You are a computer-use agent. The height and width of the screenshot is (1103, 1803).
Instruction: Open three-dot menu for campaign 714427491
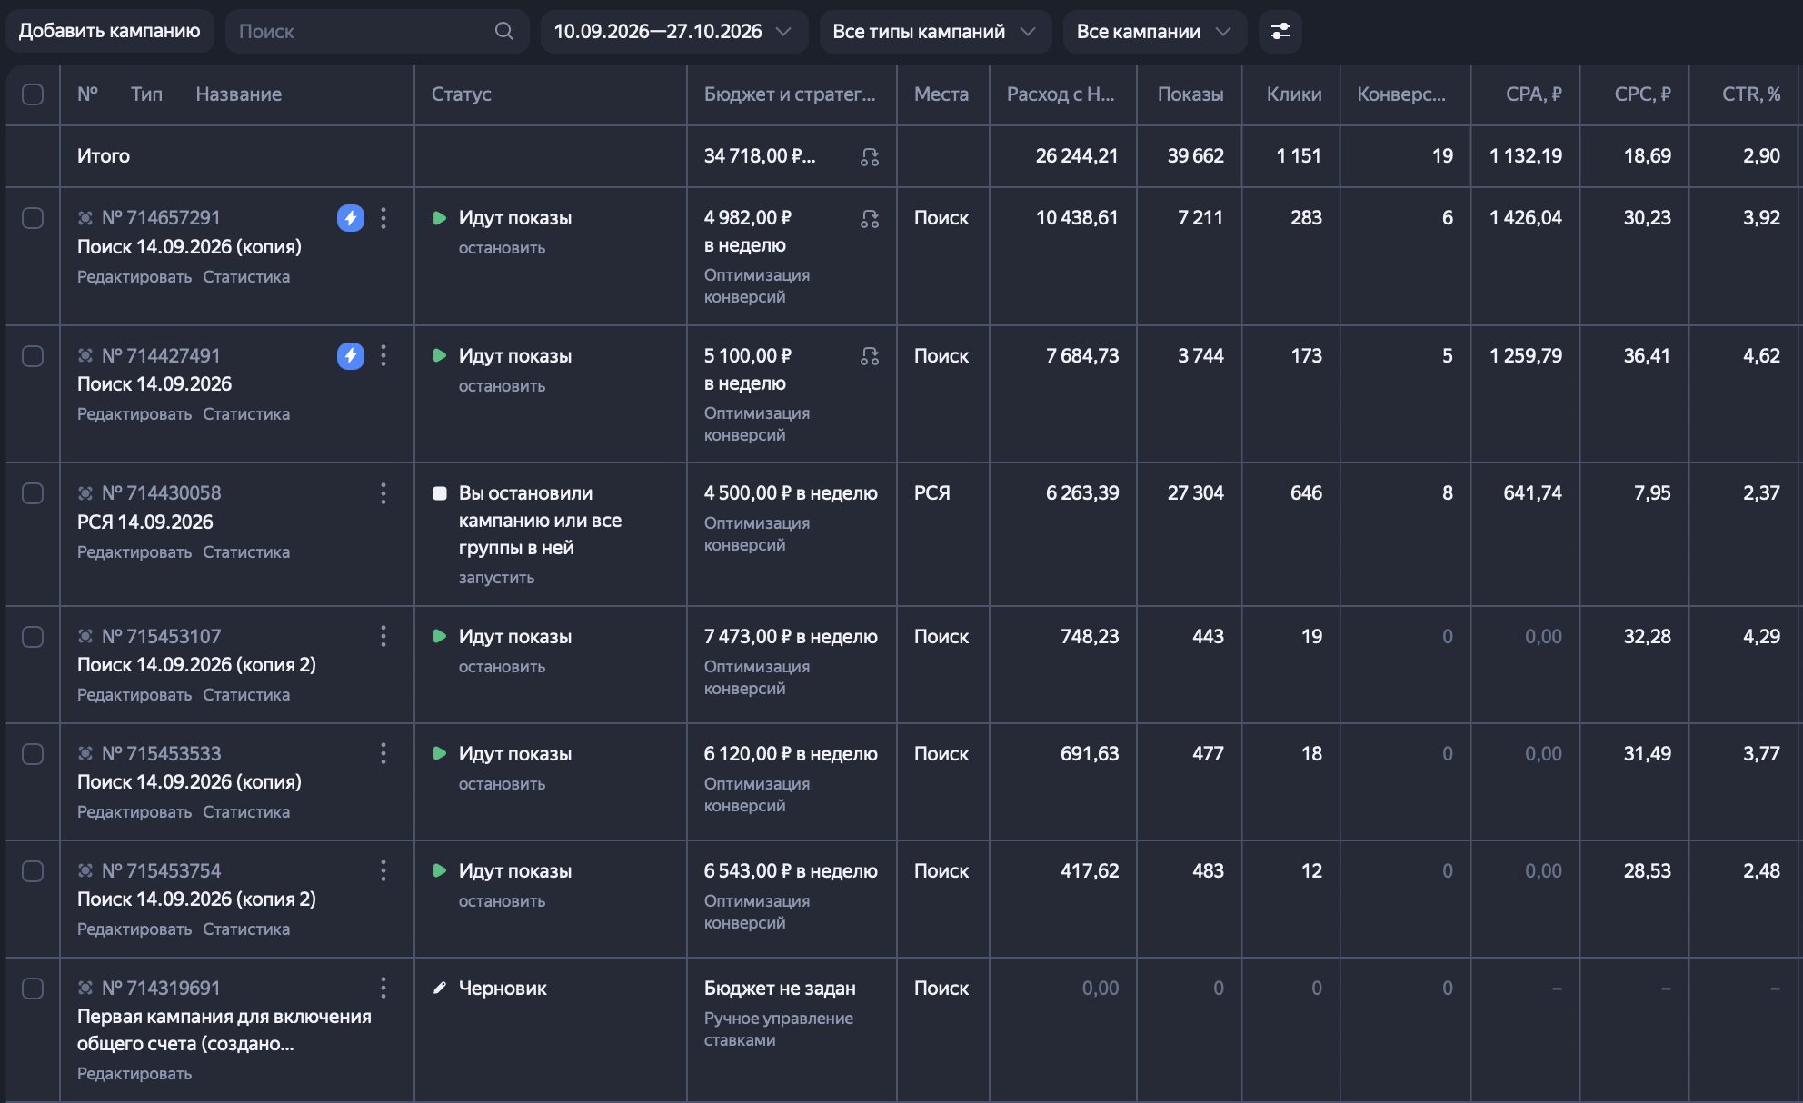pos(384,355)
